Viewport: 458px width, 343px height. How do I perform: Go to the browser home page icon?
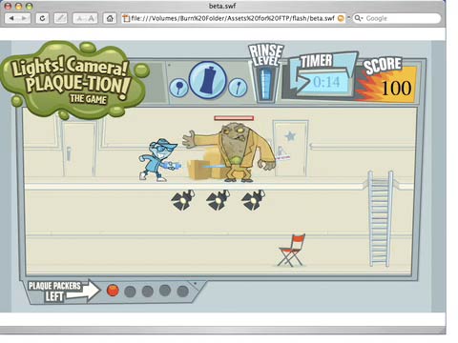pos(110,18)
